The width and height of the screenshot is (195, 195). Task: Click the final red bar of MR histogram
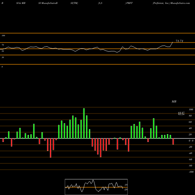point(173,142)
